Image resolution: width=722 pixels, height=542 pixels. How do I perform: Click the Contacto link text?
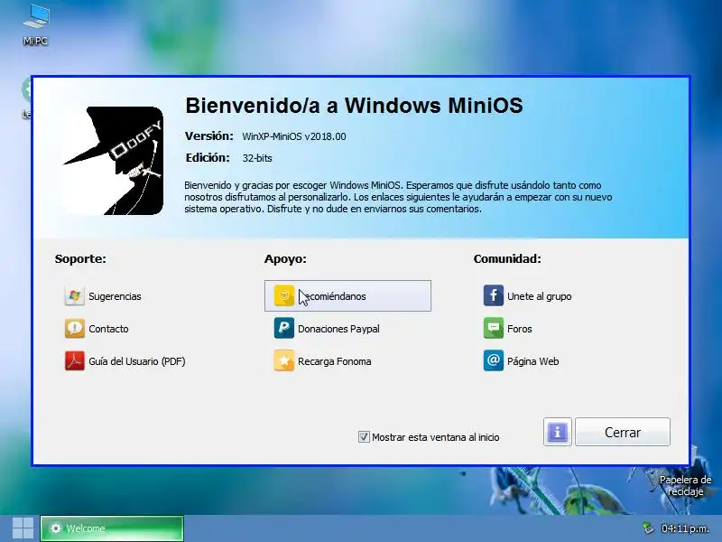coord(108,329)
